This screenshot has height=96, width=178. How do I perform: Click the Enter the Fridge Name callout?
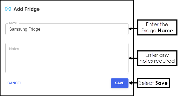(x=157, y=27)
